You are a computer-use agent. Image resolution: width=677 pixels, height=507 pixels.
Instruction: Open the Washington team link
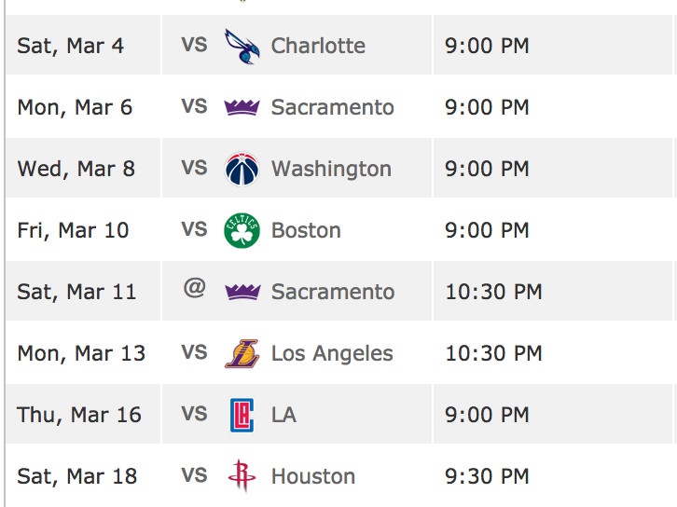[331, 169]
